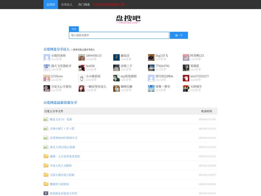Click avatar of user 一瞬间等待双儿
The width and height of the screenshot is (261, 196).
click(82, 89)
